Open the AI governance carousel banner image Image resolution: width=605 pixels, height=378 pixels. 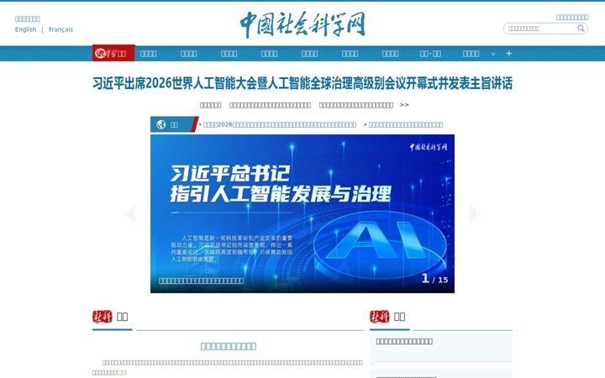[x=302, y=213]
